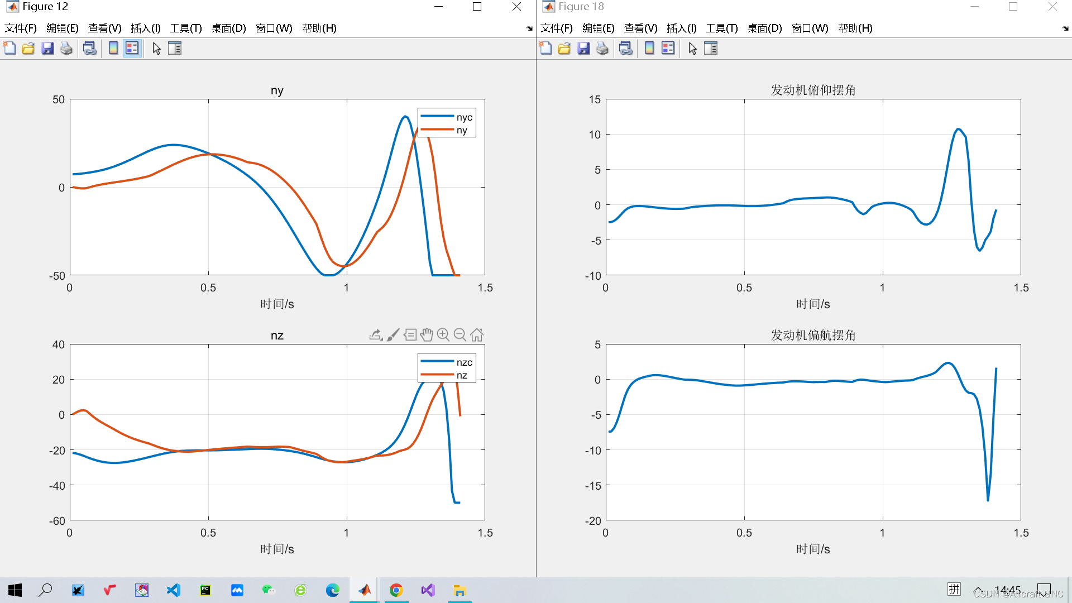Click zoom out icon above nz plot
Screen dimensions: 1072x603
tap(460, 334)
